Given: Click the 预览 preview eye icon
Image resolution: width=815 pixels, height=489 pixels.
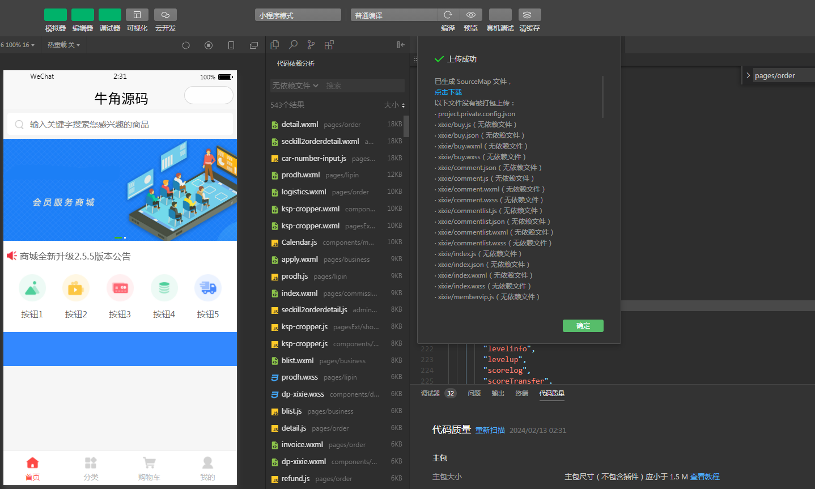Looking at the screenshot, I should (470, 15).
